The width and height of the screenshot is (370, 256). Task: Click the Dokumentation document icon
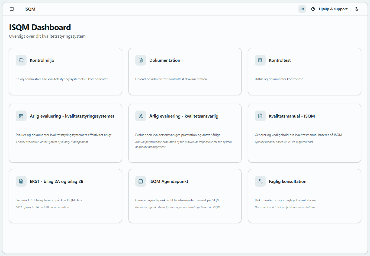click(x=140, y=60)
